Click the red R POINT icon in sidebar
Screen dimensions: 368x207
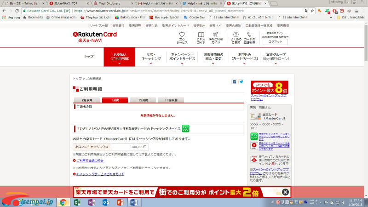tap(254, 146)
